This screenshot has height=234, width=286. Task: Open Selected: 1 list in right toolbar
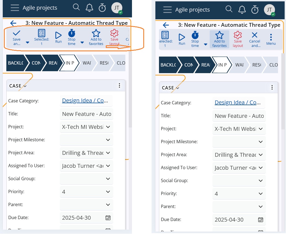(x=165, y=39)
